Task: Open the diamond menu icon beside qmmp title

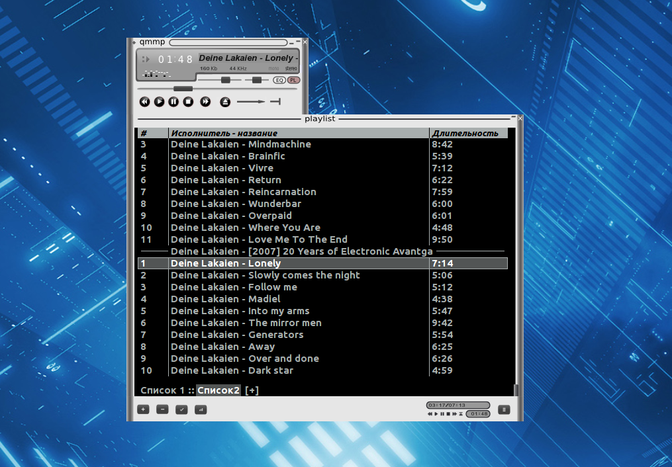Action: click(134, 42)
